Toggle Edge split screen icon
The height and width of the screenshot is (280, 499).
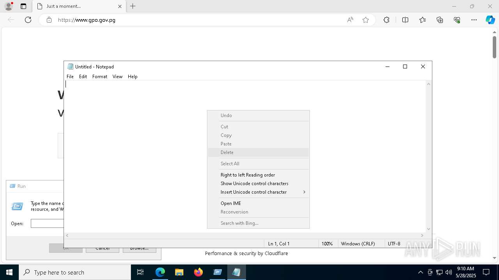pos(405,20)
